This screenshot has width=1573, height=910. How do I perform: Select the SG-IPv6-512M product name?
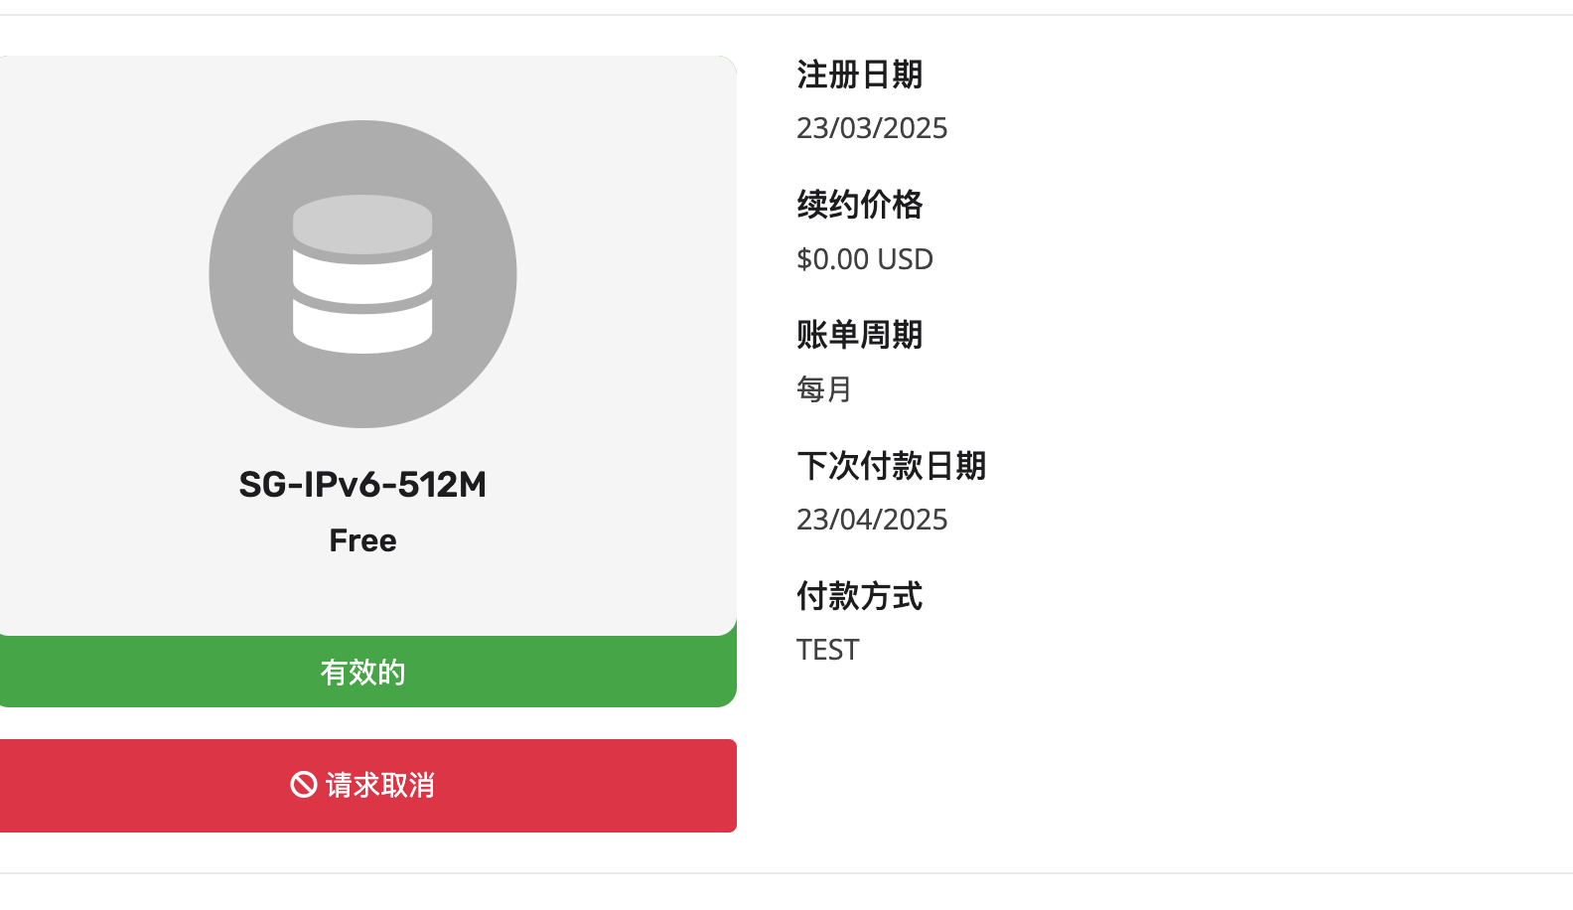(x=362, y=485)
